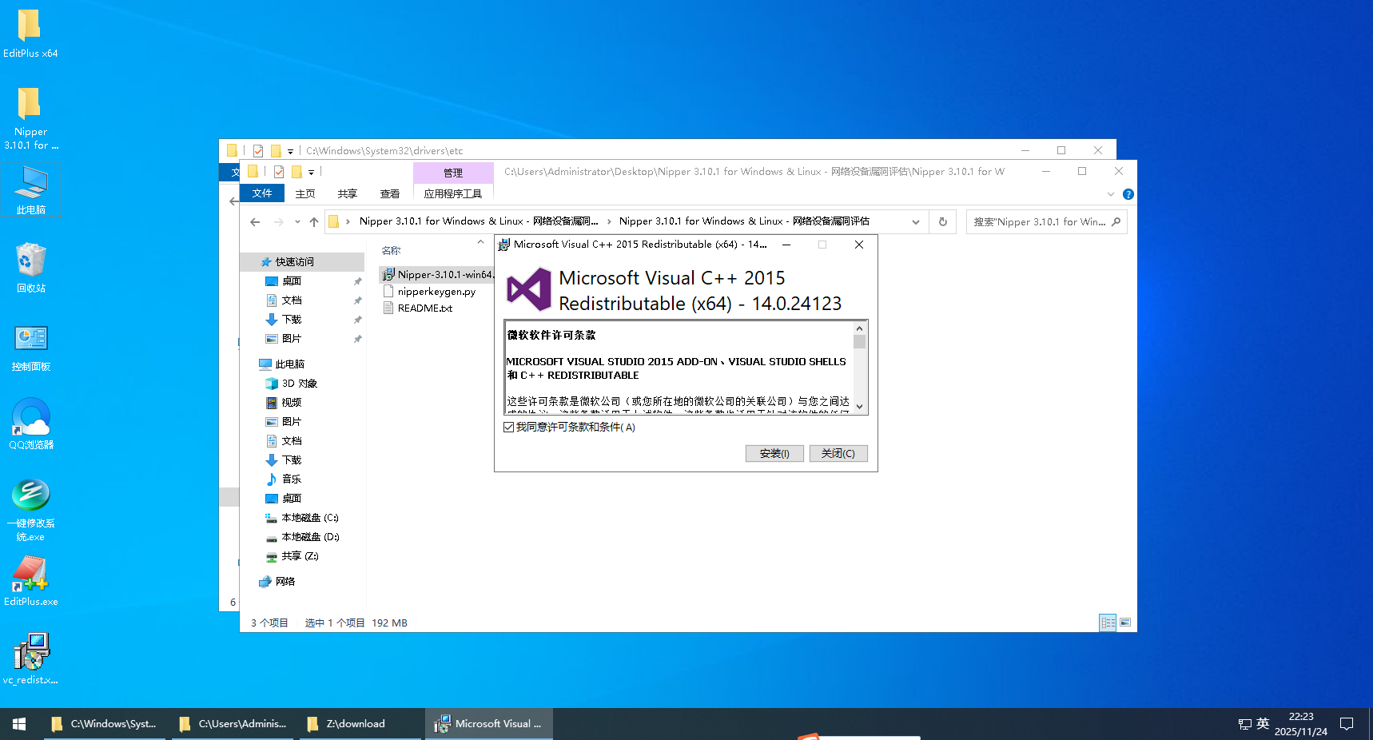Click the 安装(I) install button
1373x740 pixels.
[774, 454]
